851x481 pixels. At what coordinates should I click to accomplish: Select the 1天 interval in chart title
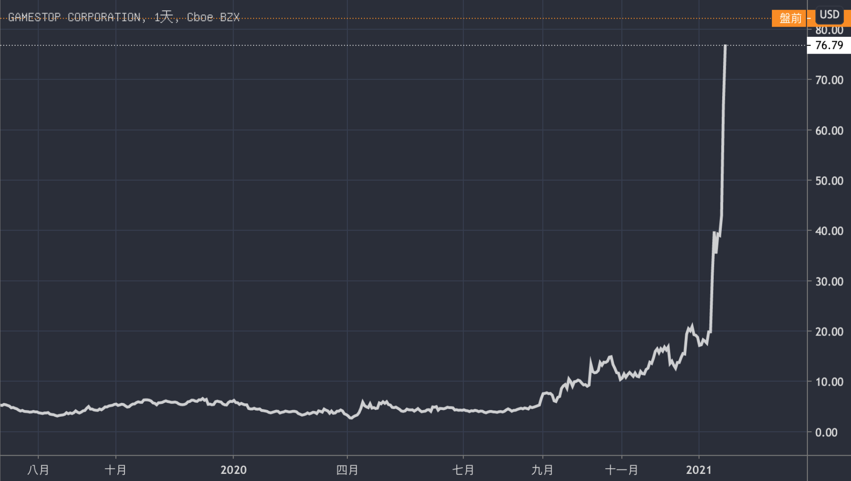coord(163,17)
